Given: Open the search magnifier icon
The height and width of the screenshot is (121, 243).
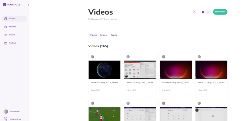Looking at the screenshot, I should tap(194, 12).
